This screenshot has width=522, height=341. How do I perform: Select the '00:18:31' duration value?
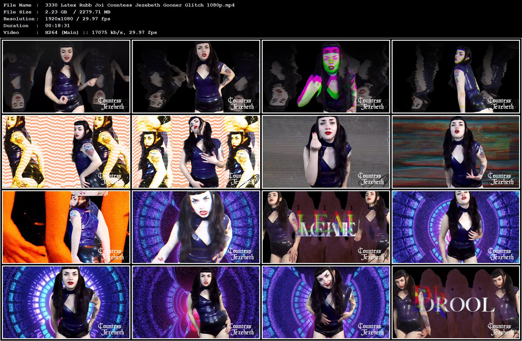58,26
